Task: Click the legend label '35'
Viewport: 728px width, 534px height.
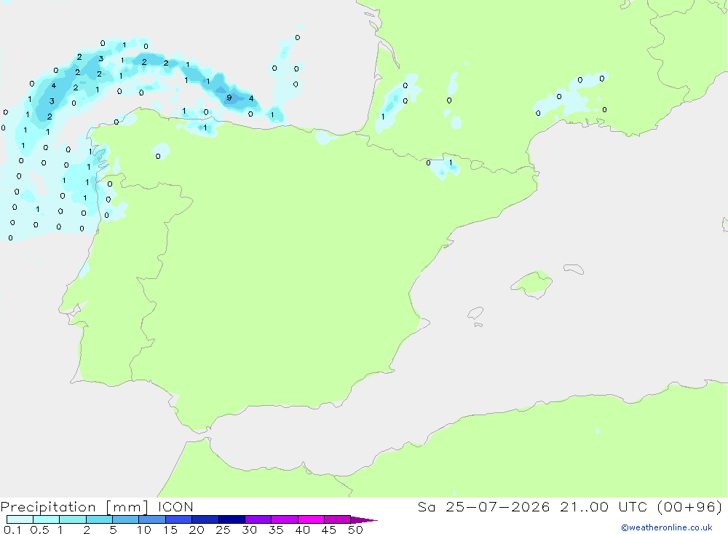Action: 276,530
